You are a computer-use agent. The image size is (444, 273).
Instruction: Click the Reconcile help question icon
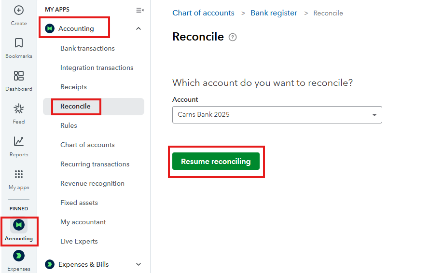click(x=233, y=37)
